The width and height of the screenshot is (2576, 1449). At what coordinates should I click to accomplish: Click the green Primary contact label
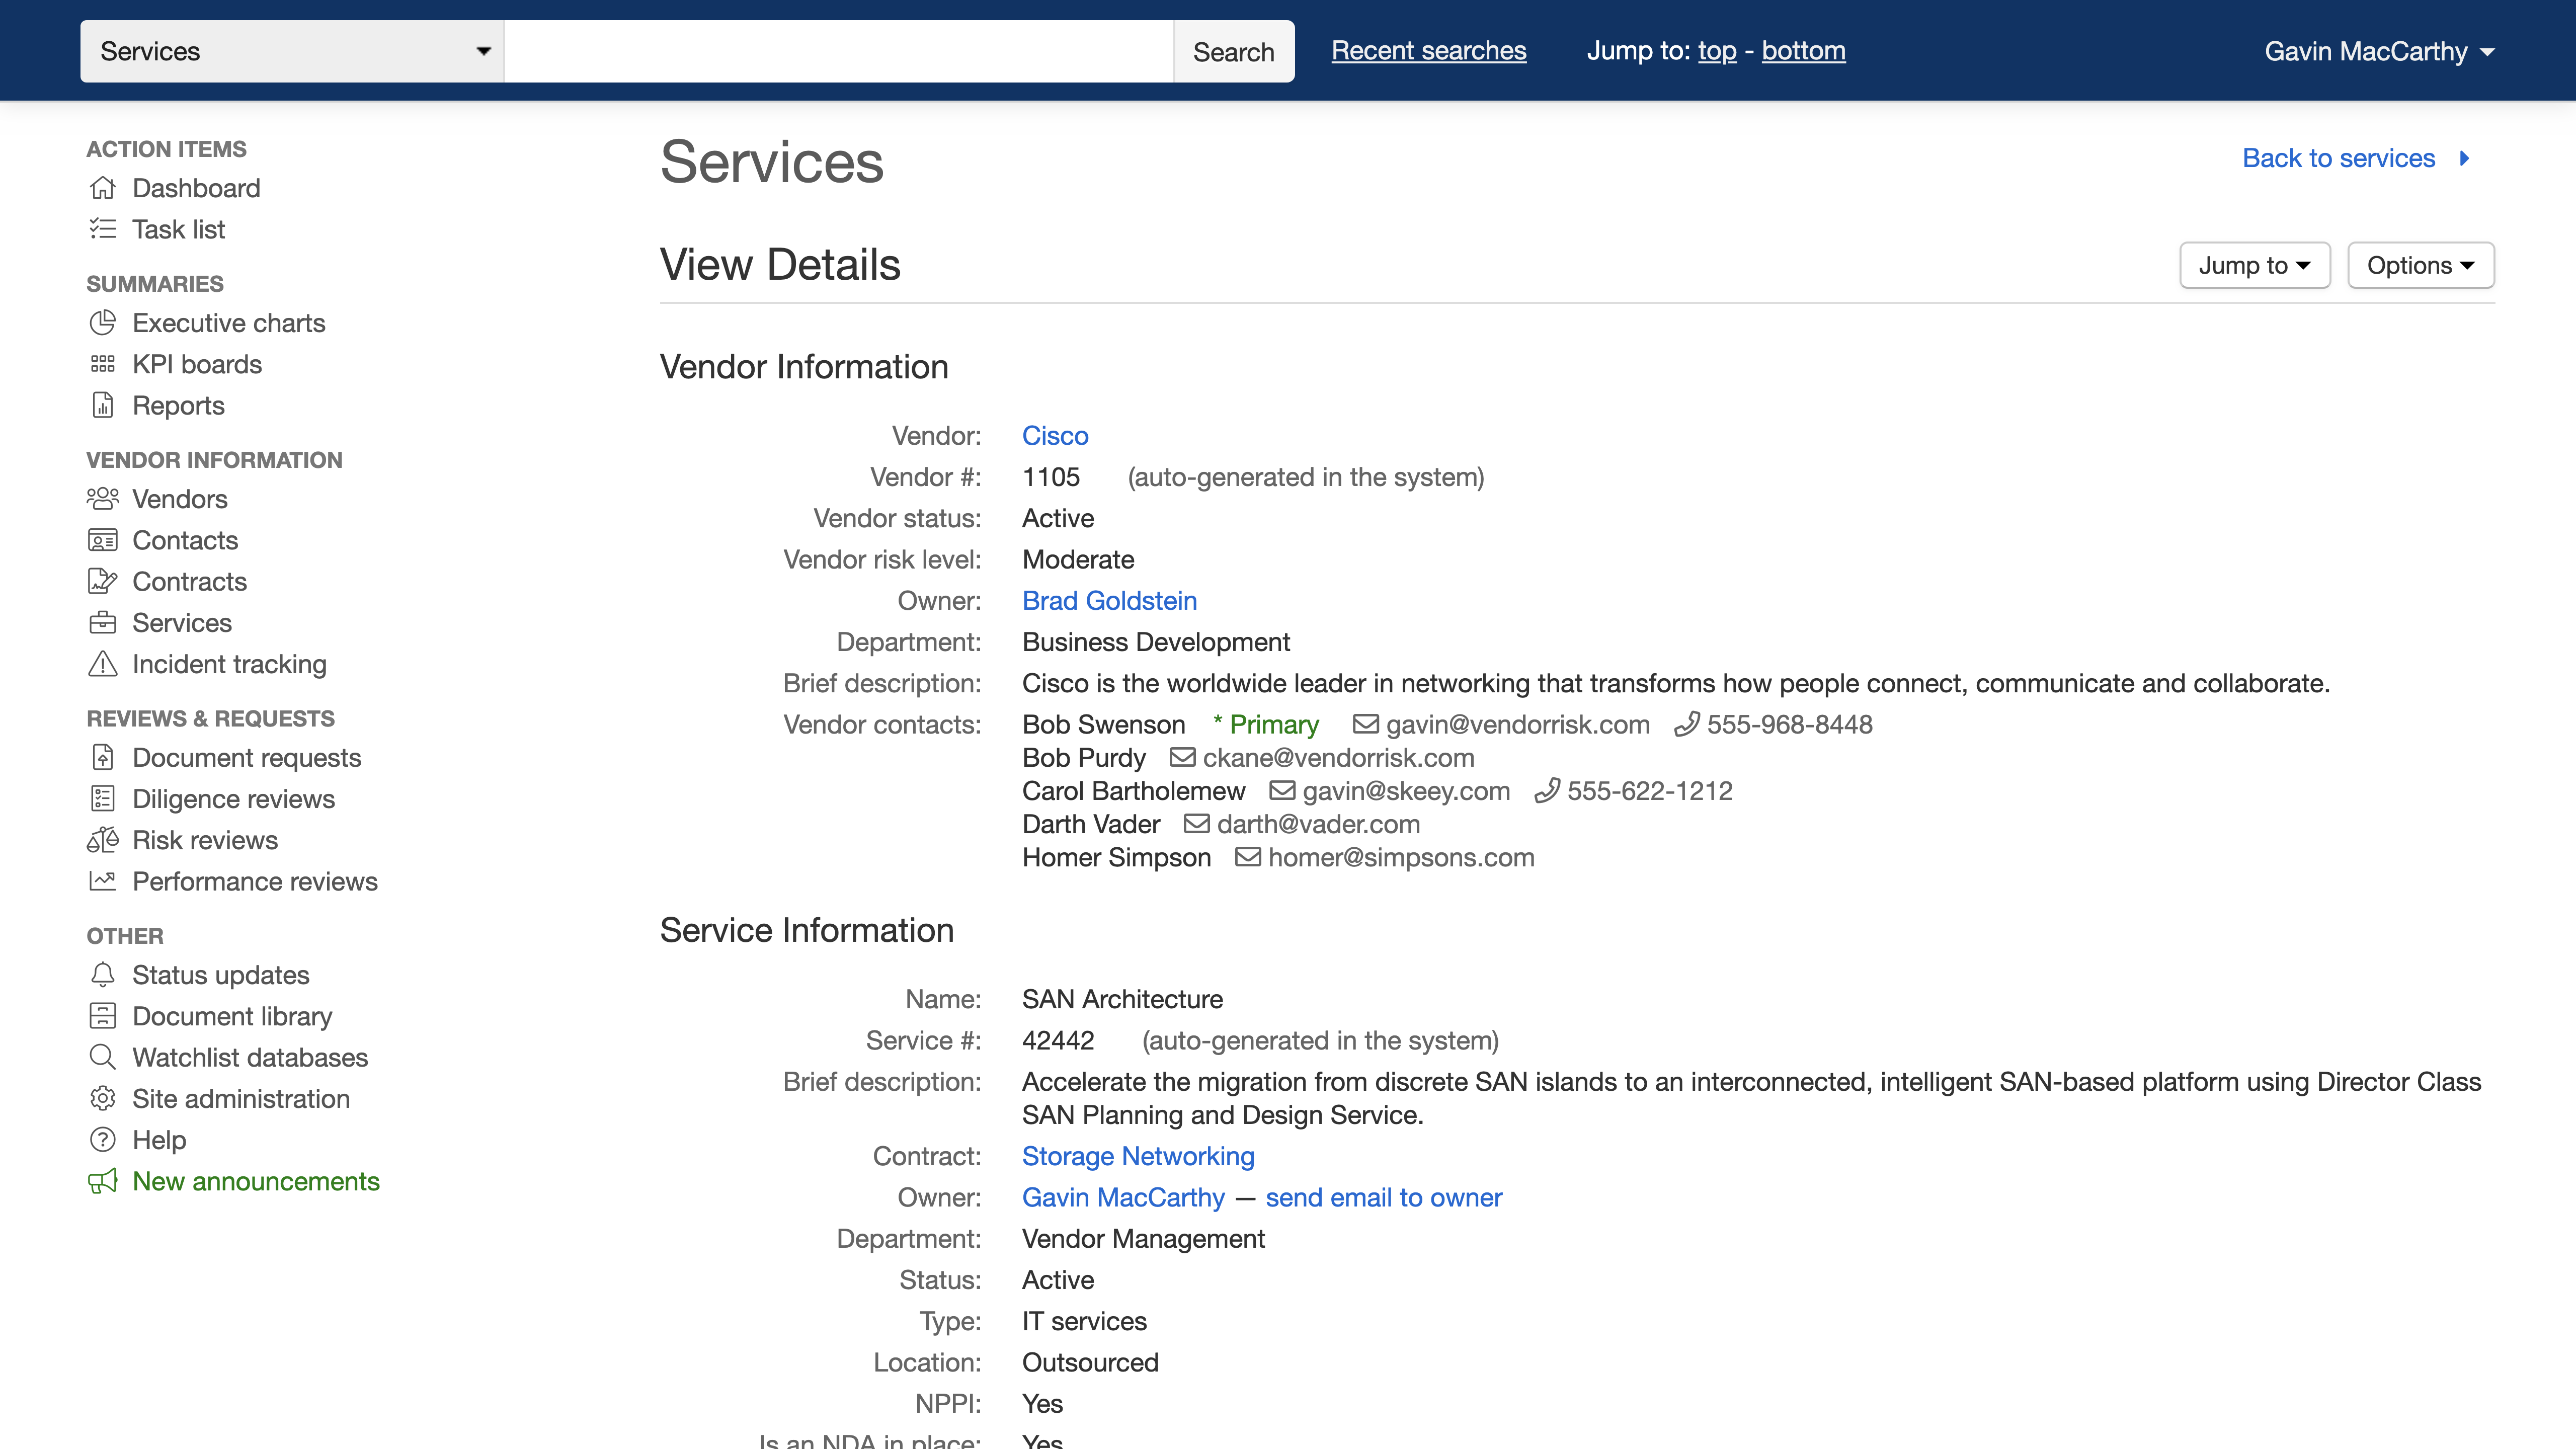tap(1265, 724)
